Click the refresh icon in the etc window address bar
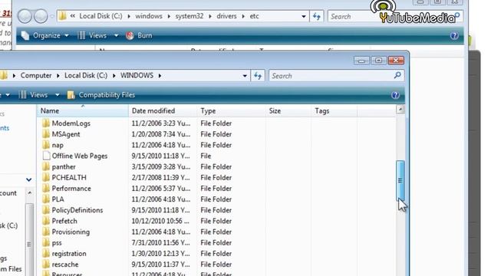 (317, 16)
